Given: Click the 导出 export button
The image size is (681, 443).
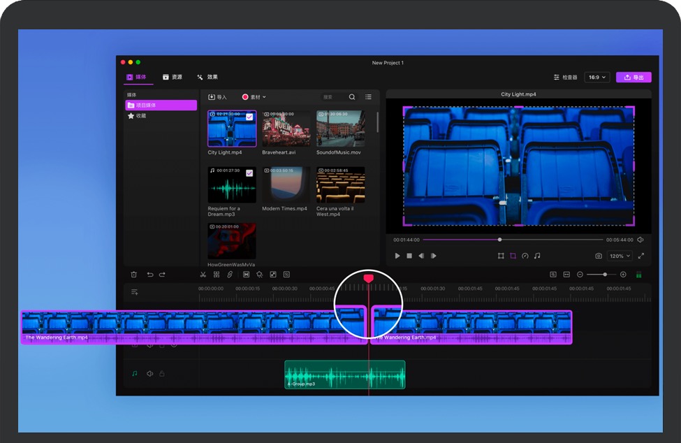Looking at the screenshot, I should [634, 78].
